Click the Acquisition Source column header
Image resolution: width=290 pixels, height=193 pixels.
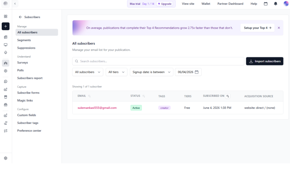pyautogui.click(x=259, y=96)
